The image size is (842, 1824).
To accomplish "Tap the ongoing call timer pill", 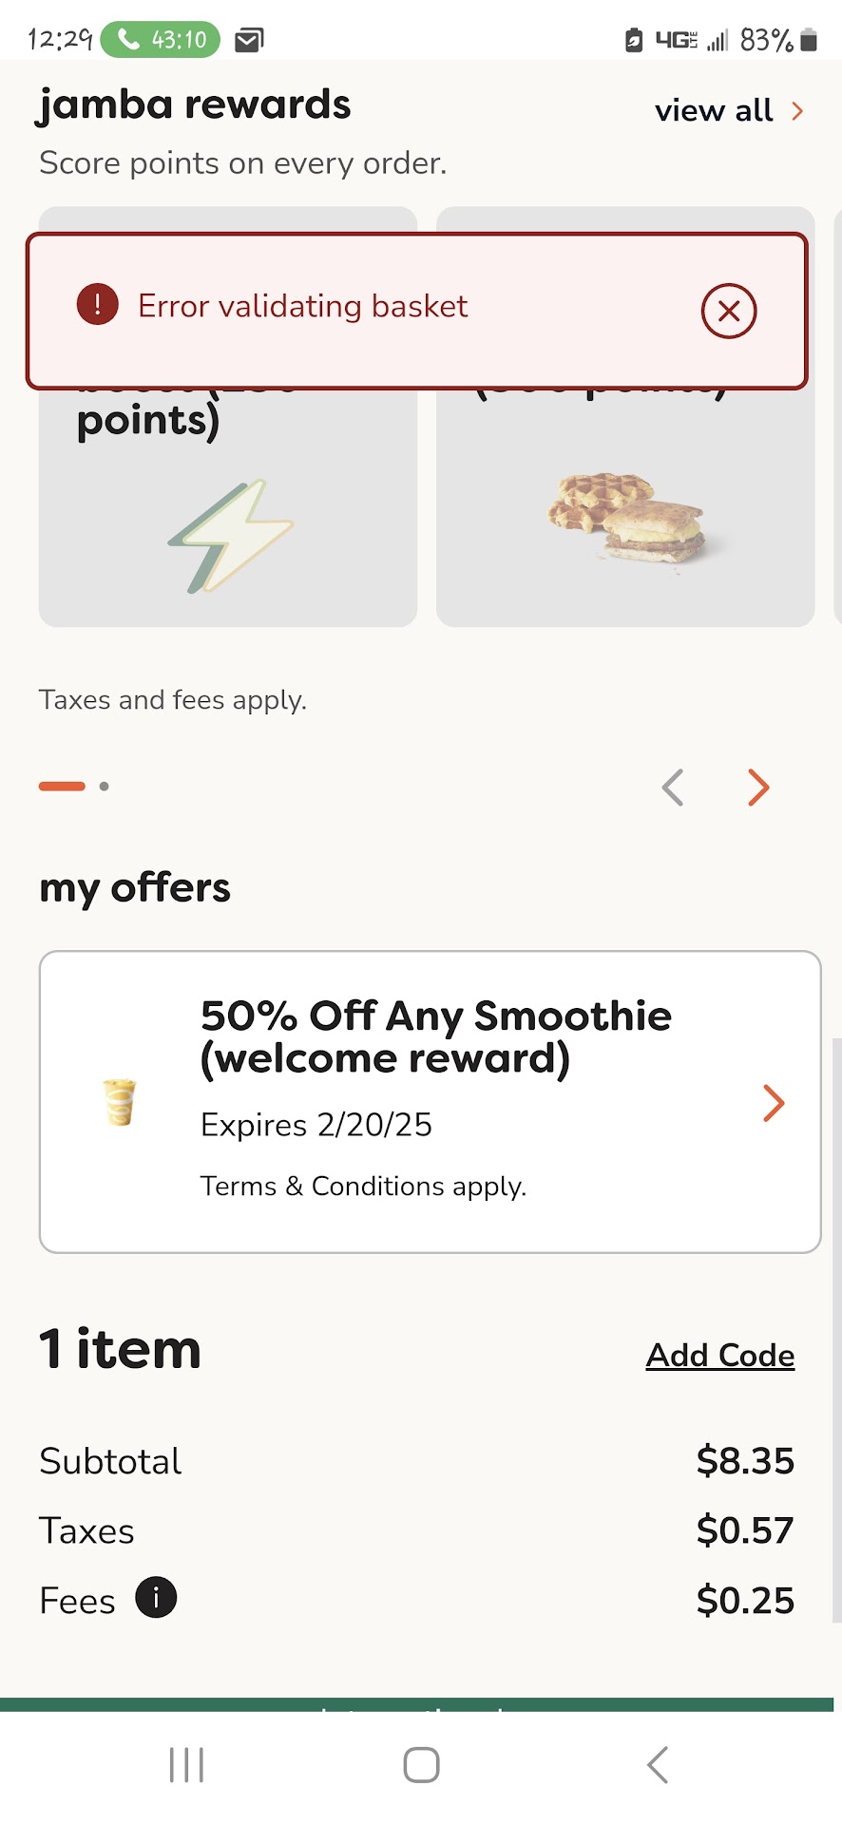I will [161, 39].
